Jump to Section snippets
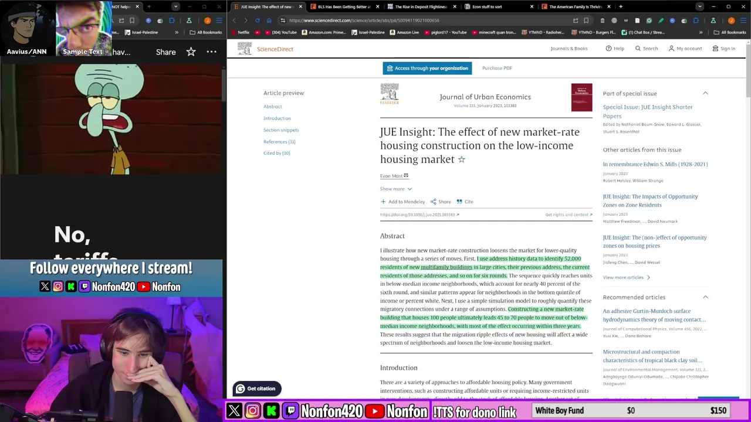 click(281, 130)
